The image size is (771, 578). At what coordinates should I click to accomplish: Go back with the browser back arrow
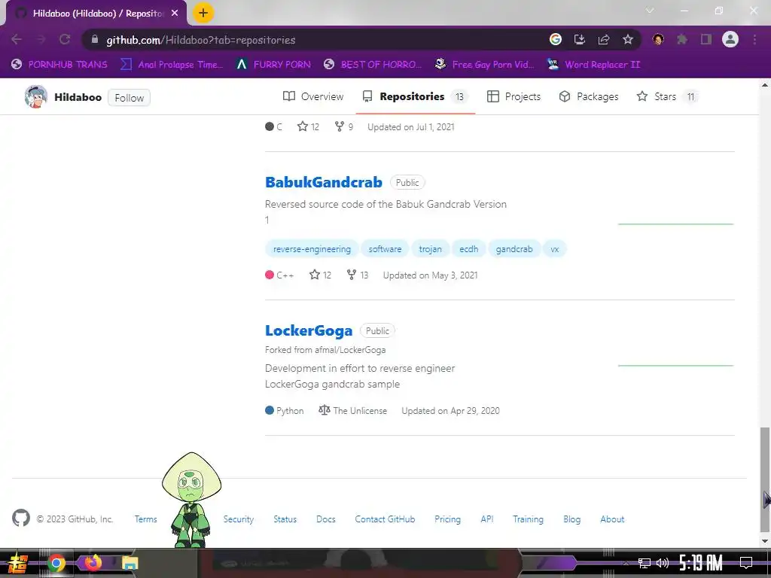pyautogui.click(x=17, y=39)
